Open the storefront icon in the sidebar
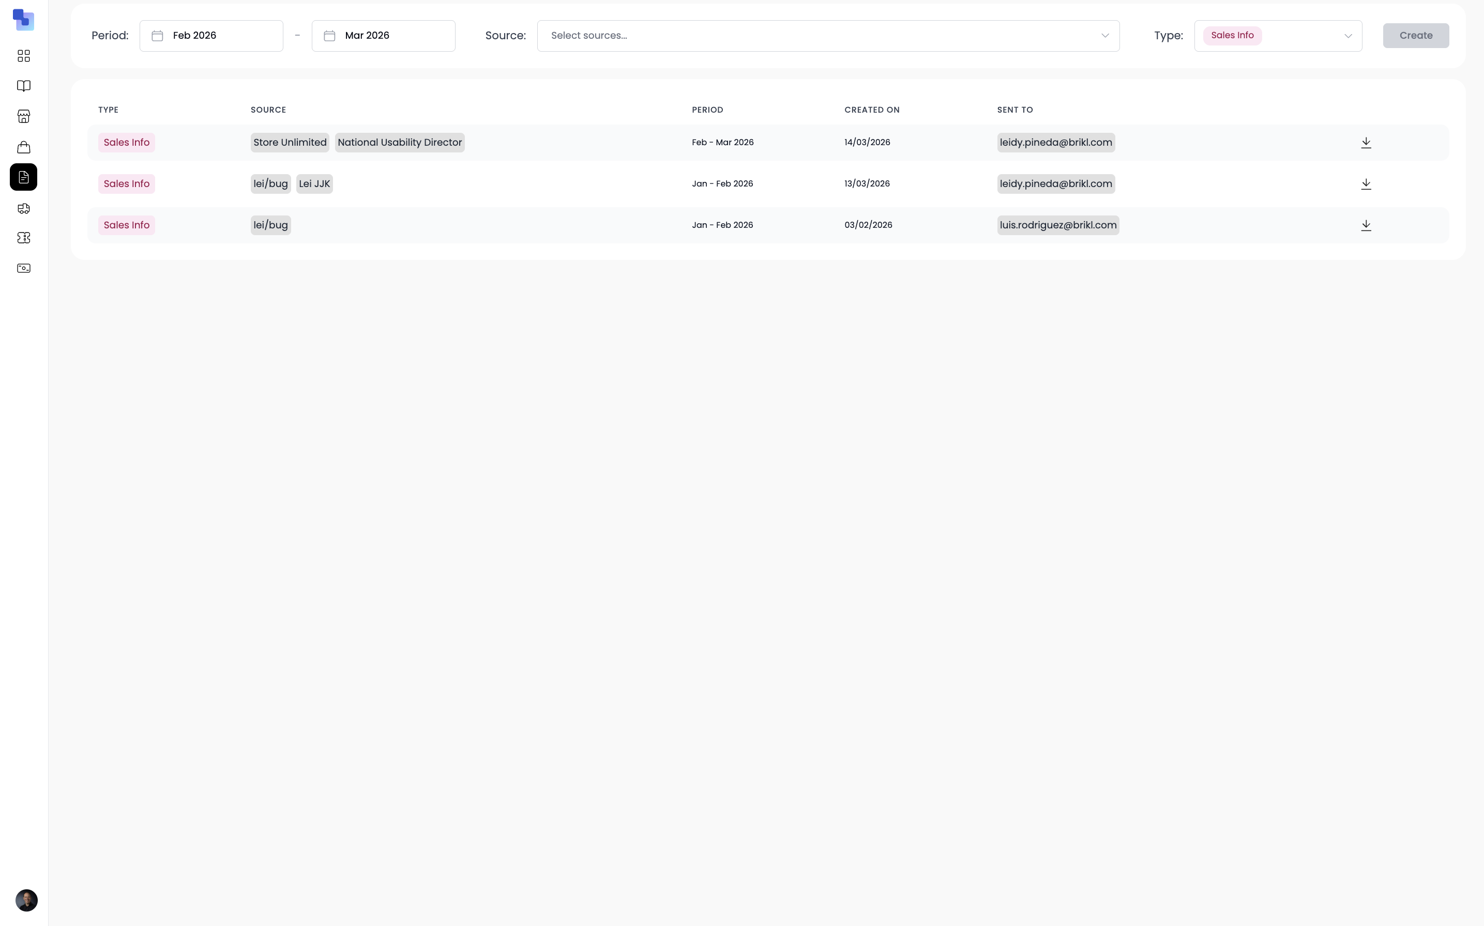Image resolution: width=1484 pixels, height=926 pixels. point(23,116)
